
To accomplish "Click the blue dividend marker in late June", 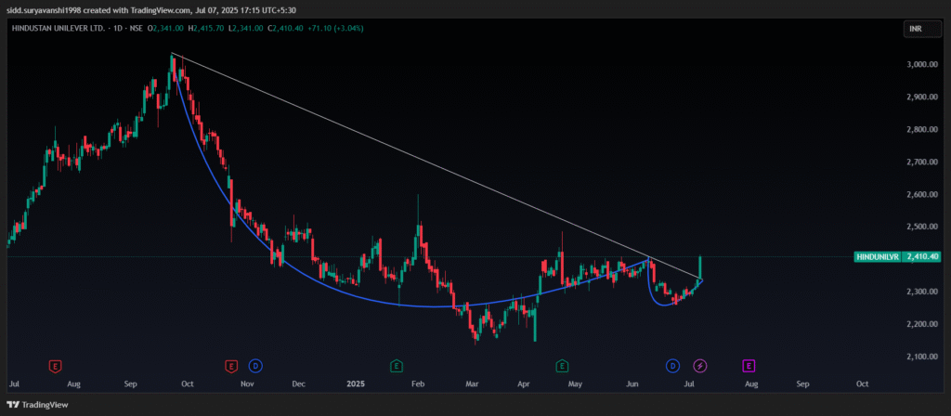I will (672, 366).
